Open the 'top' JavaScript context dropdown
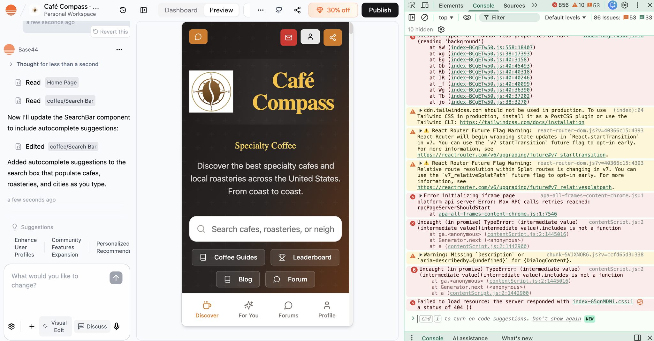This screenshot has width=654, height=341. click(446, 18)
